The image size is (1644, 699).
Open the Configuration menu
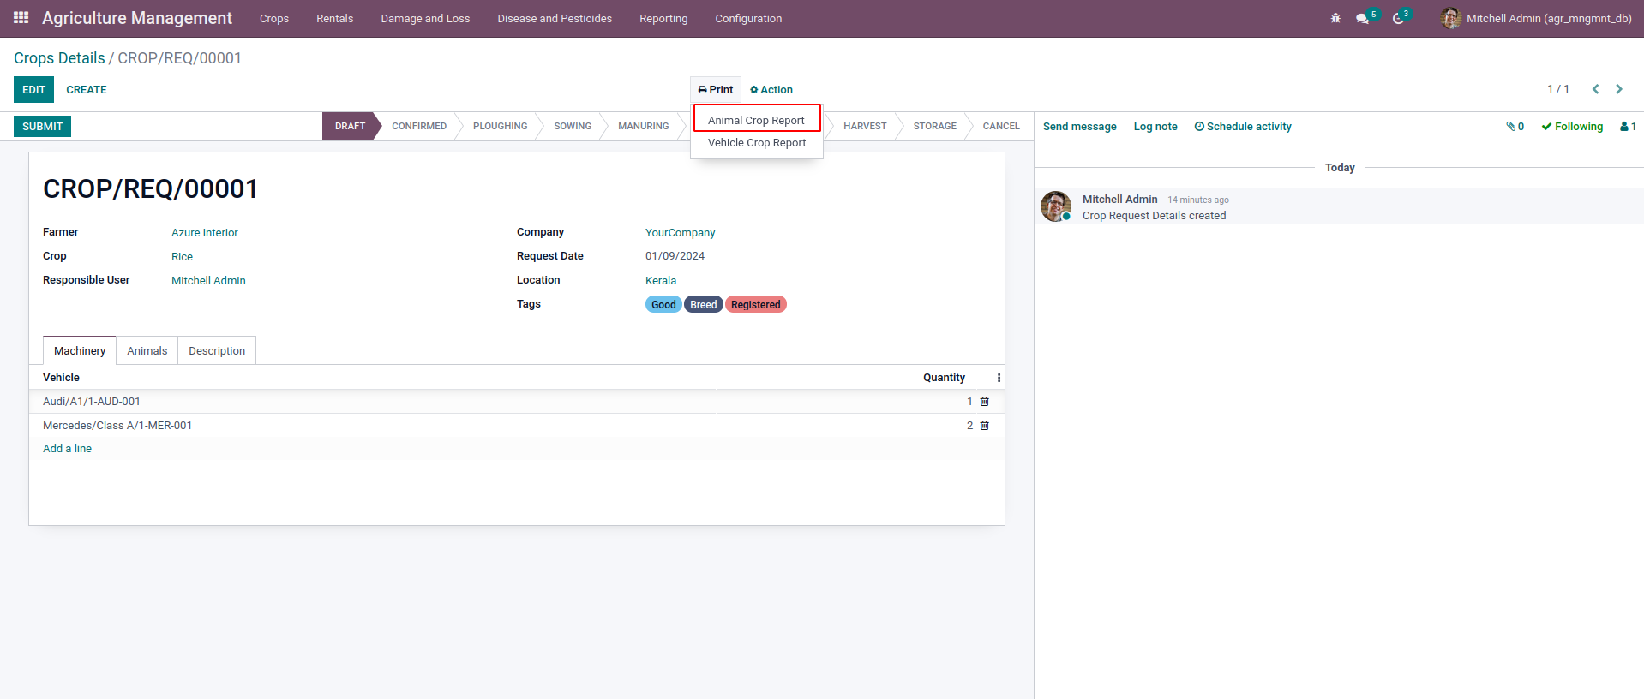click(748, 19)
